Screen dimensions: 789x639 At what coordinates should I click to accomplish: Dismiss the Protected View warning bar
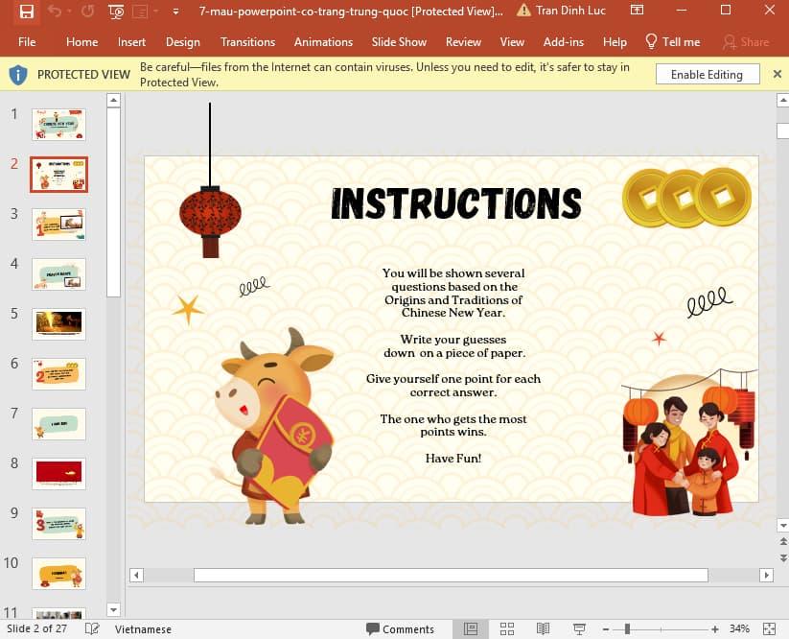tap(777, 74)
